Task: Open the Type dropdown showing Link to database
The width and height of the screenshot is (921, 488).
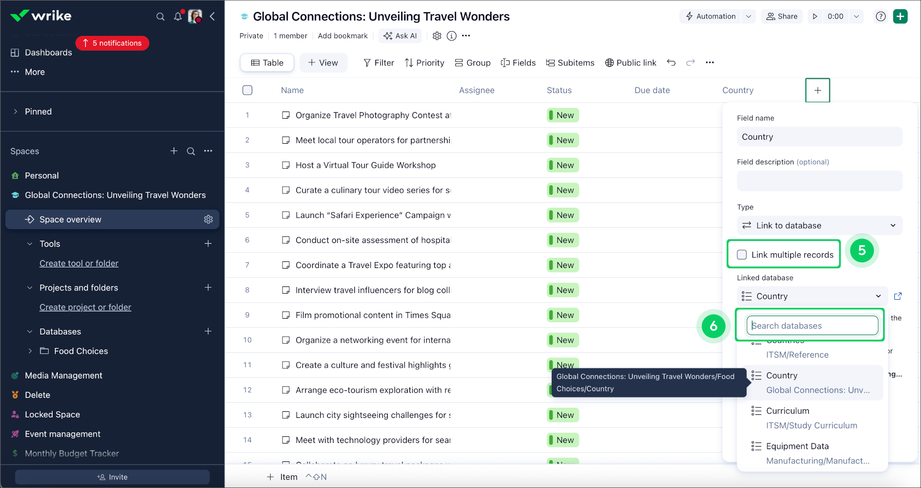Action: (819, 226)
